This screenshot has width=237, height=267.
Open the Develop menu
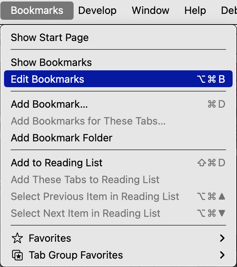(x=97, y=11)
